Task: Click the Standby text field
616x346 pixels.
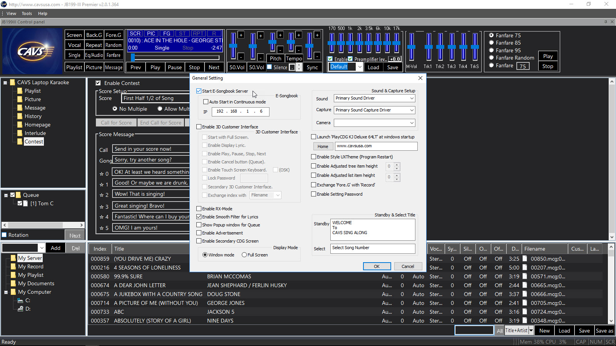Action: [373, 230]
